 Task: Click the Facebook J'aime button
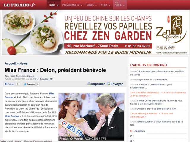9,84
